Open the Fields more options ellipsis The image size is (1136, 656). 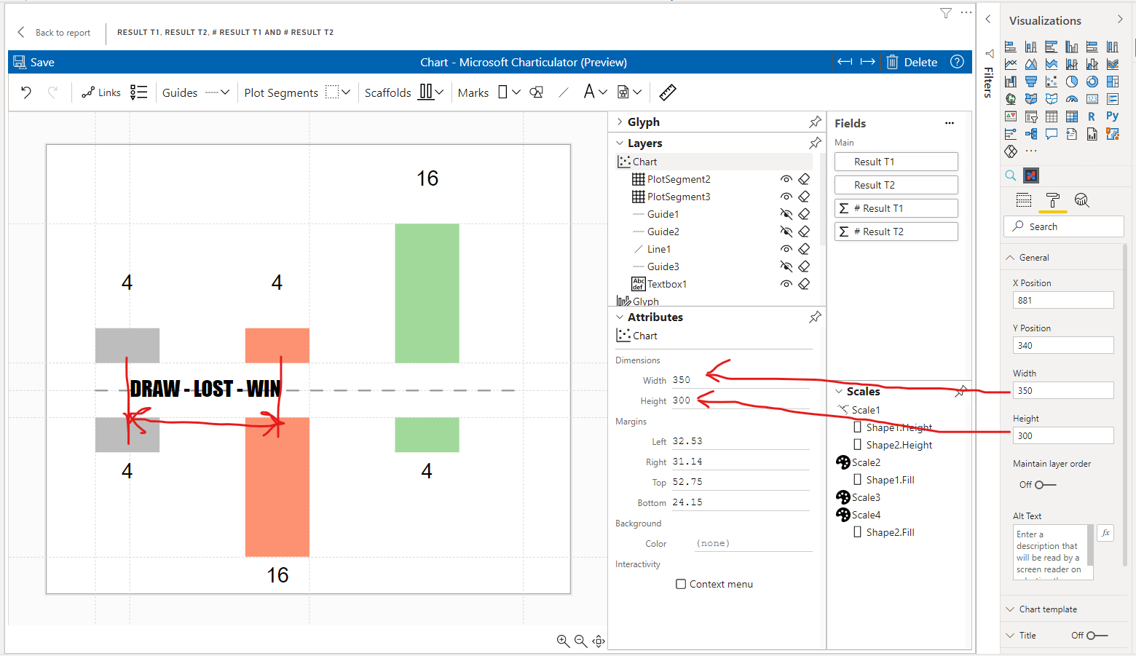click(x=950, y=123)
